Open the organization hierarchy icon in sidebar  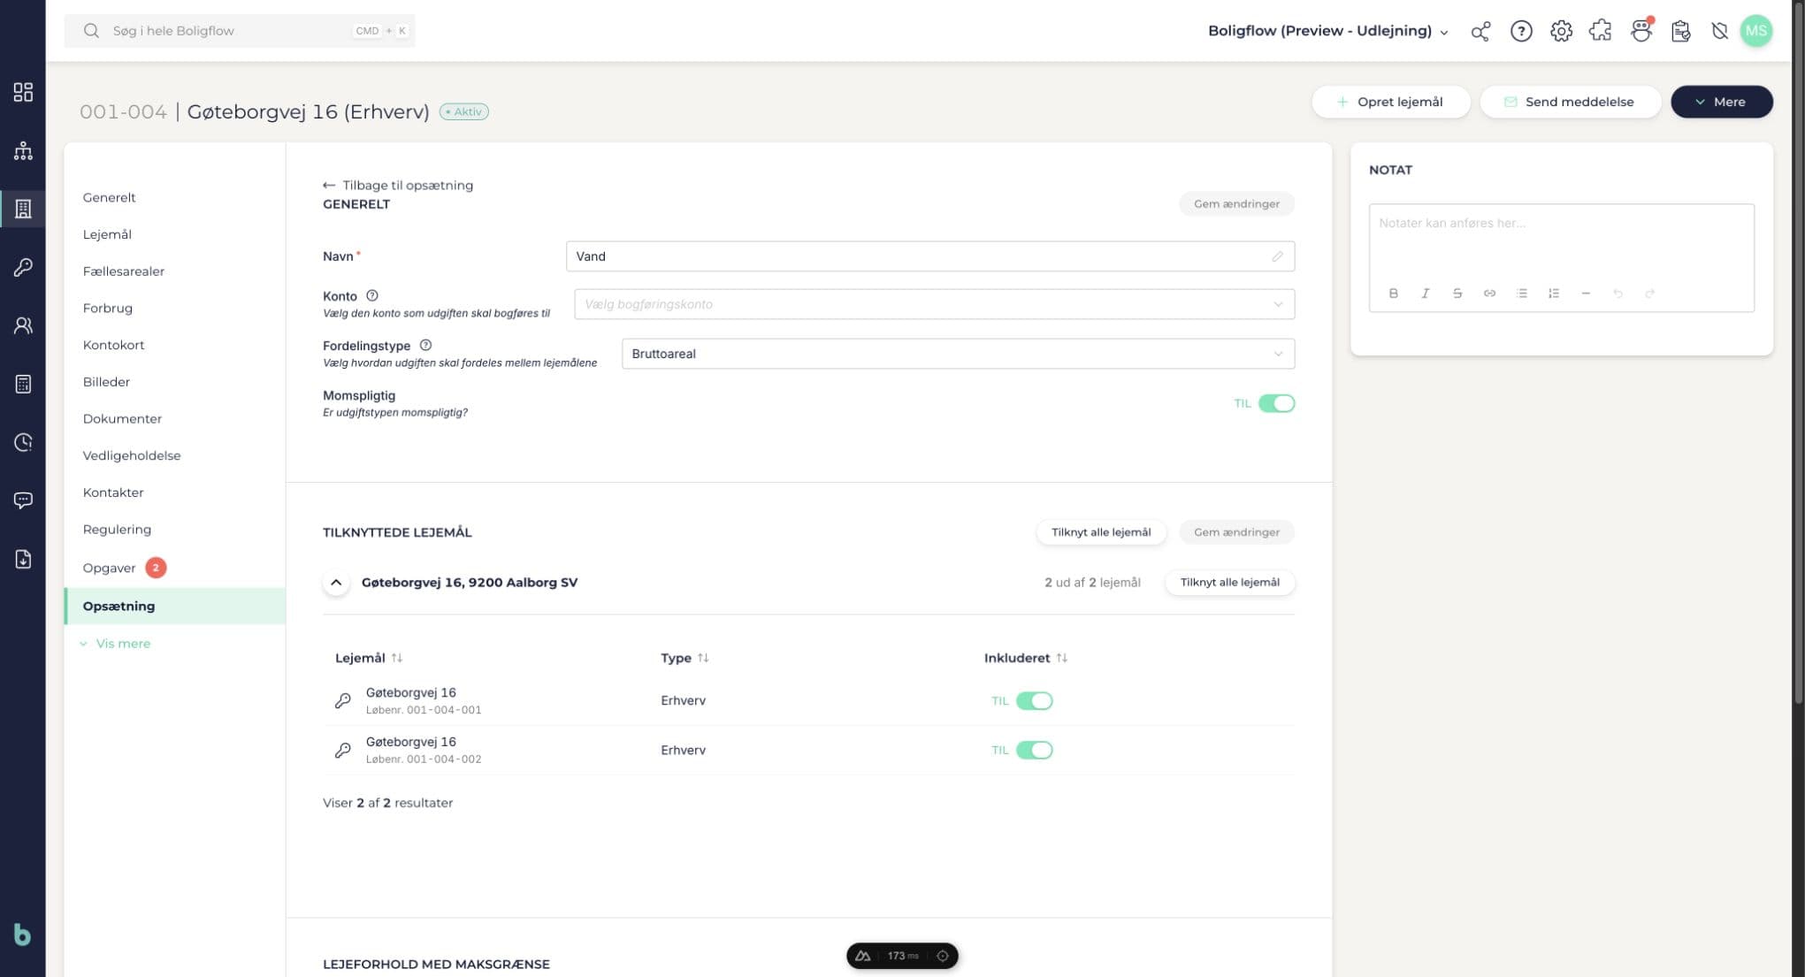click(23, 150)
